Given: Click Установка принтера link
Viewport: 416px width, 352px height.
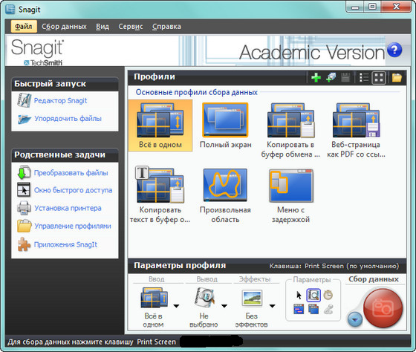Looking at the screenshot, I should (68, 208).
